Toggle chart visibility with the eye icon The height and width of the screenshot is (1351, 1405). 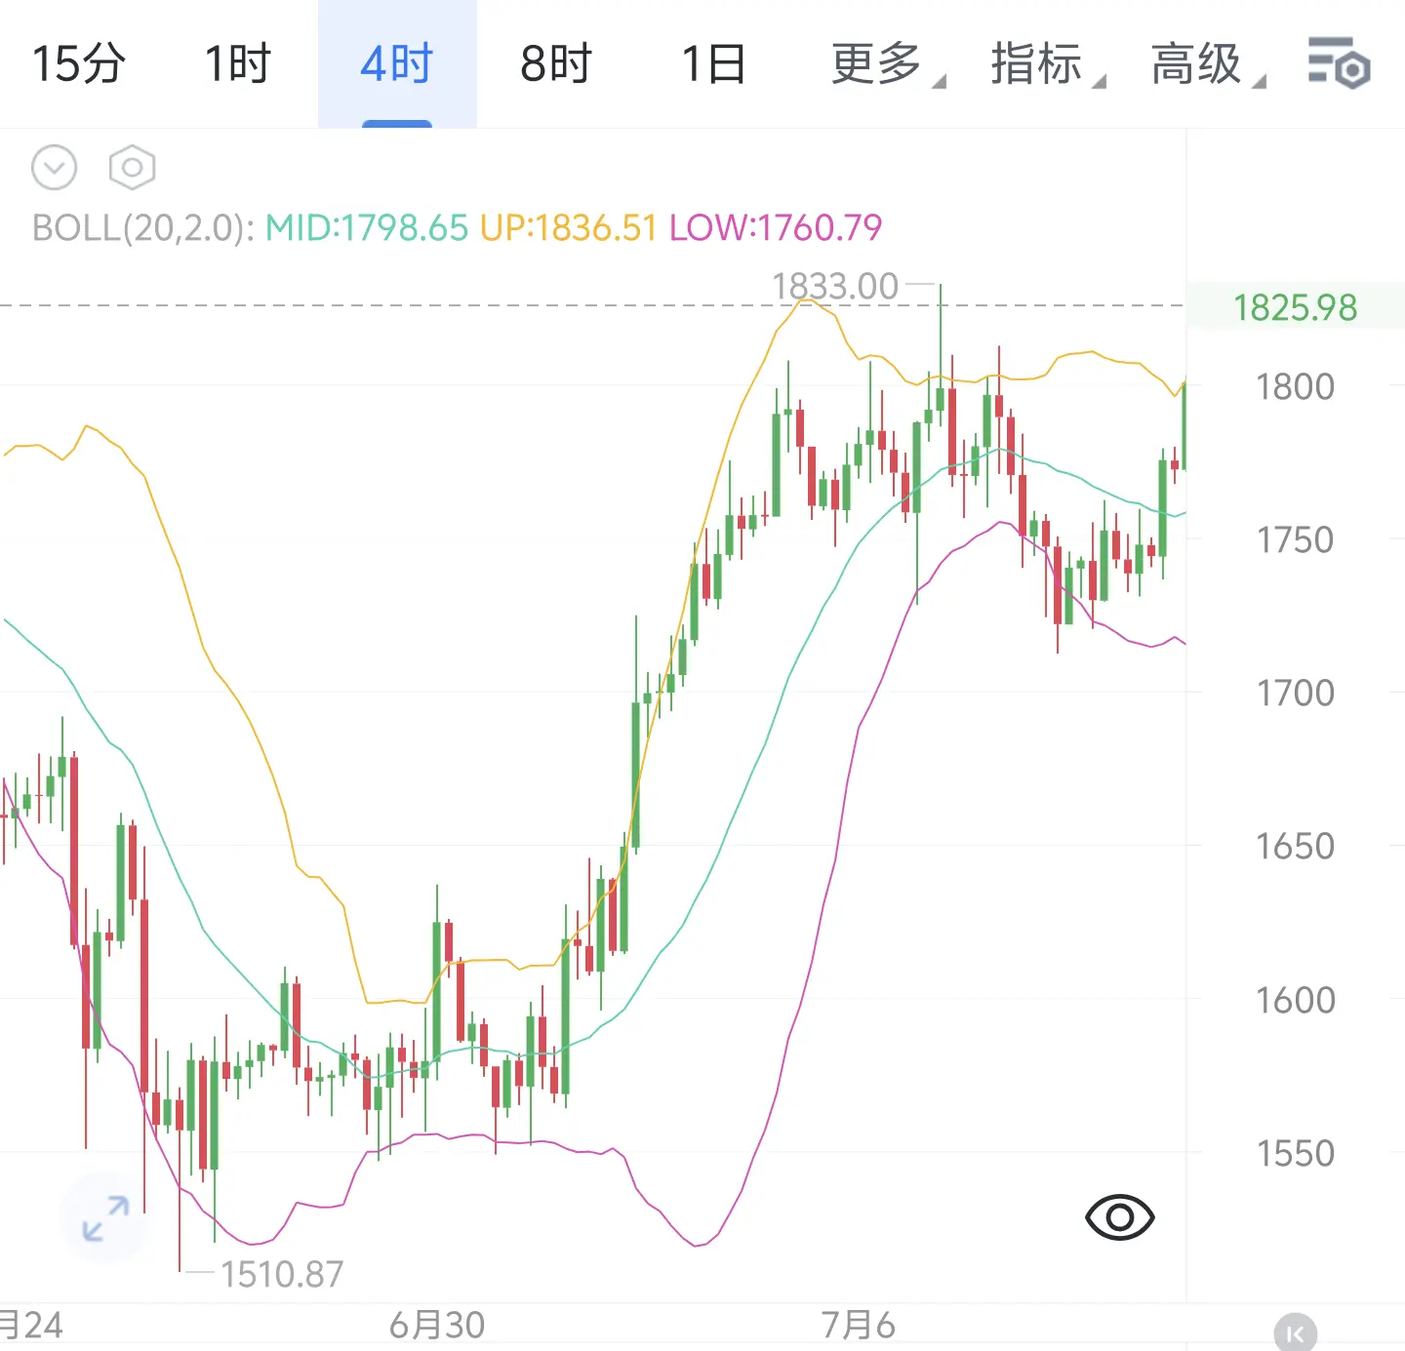tap(1119, 1216)
